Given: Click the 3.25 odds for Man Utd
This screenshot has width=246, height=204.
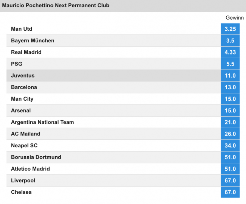Looking at the screenshot, I should 230,29.
